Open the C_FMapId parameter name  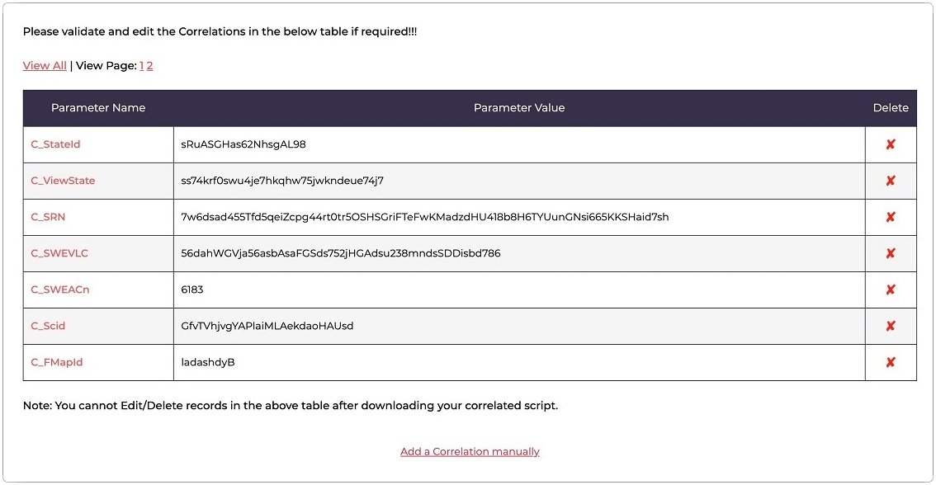click(x=57, y=362)
